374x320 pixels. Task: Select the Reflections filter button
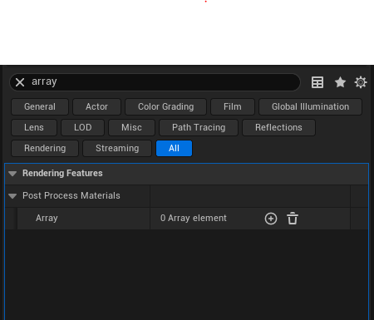click(278, 127)
